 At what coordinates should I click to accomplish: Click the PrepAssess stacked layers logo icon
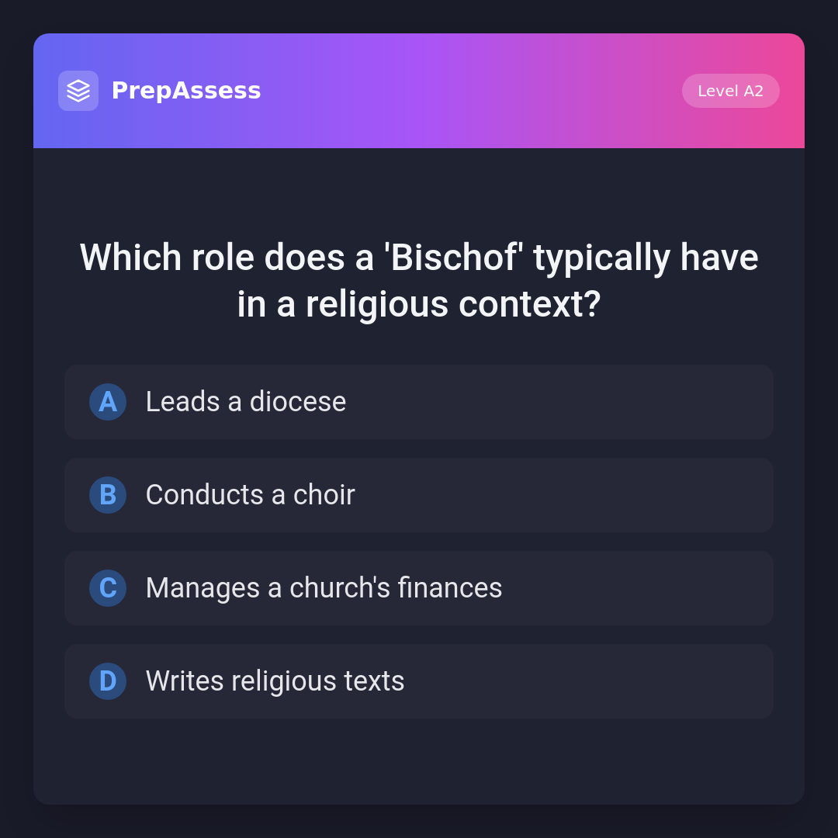point(78,91)
